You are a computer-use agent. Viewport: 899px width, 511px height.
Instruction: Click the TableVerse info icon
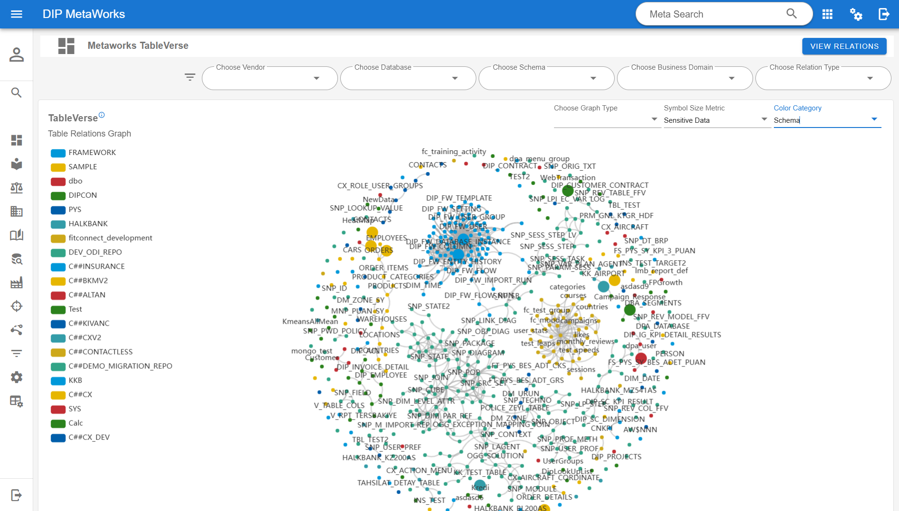tap(101, 115)
